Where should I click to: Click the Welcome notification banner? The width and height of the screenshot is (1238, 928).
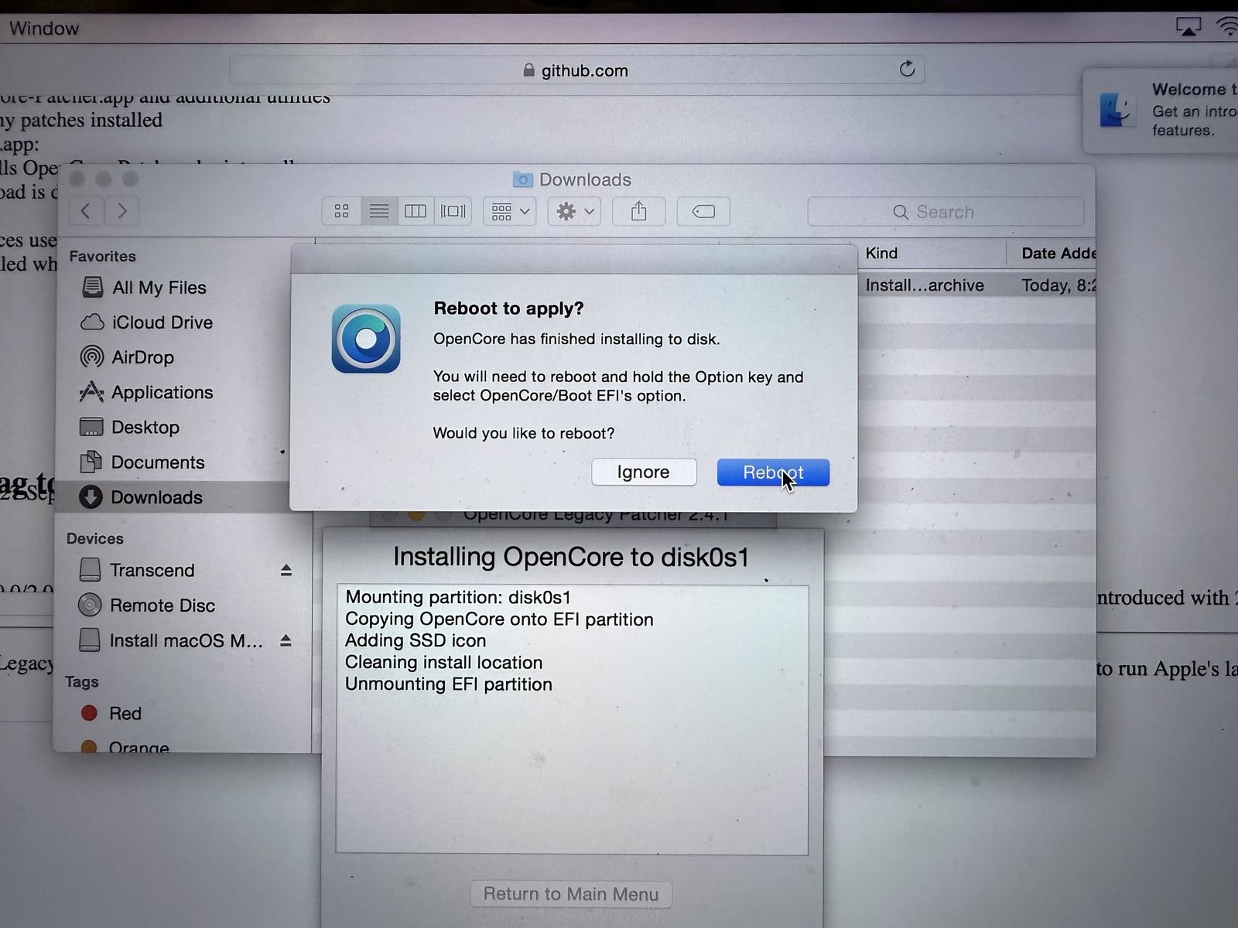coord(1161,111)
